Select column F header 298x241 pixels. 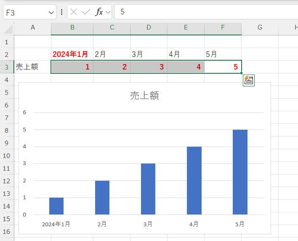(223, 27)
